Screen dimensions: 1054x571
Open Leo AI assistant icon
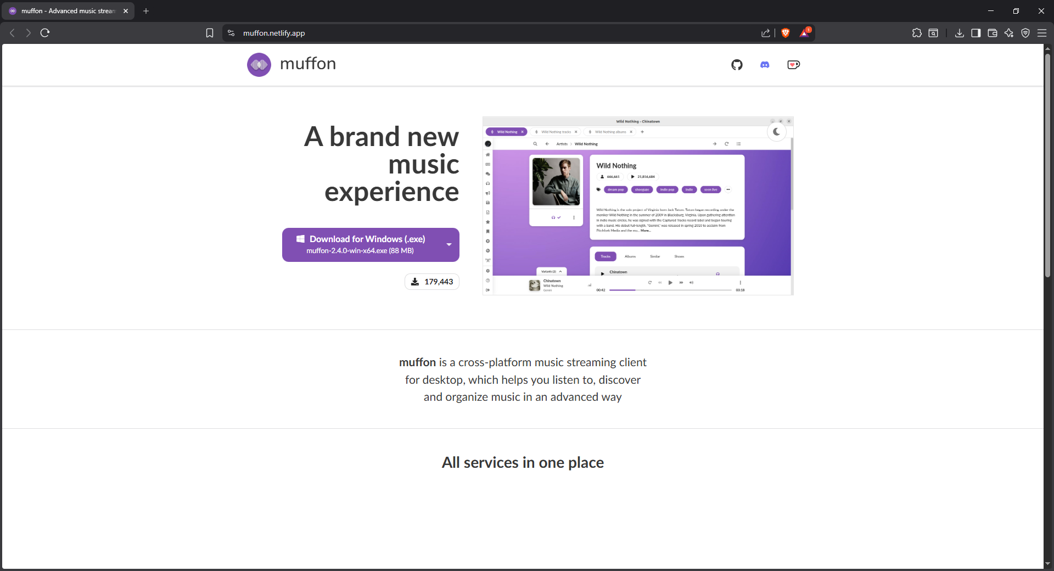click(x=1009, y=33)
